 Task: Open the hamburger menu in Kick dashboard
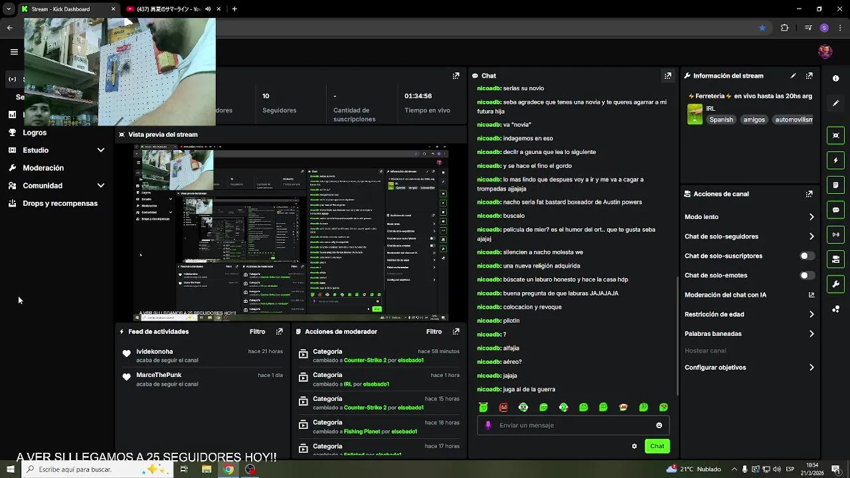pos(14,52)
